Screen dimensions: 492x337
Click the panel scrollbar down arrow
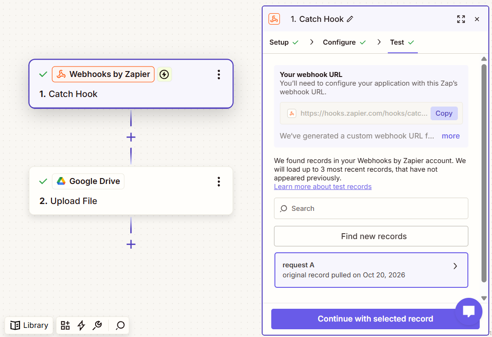pos(484,298)
